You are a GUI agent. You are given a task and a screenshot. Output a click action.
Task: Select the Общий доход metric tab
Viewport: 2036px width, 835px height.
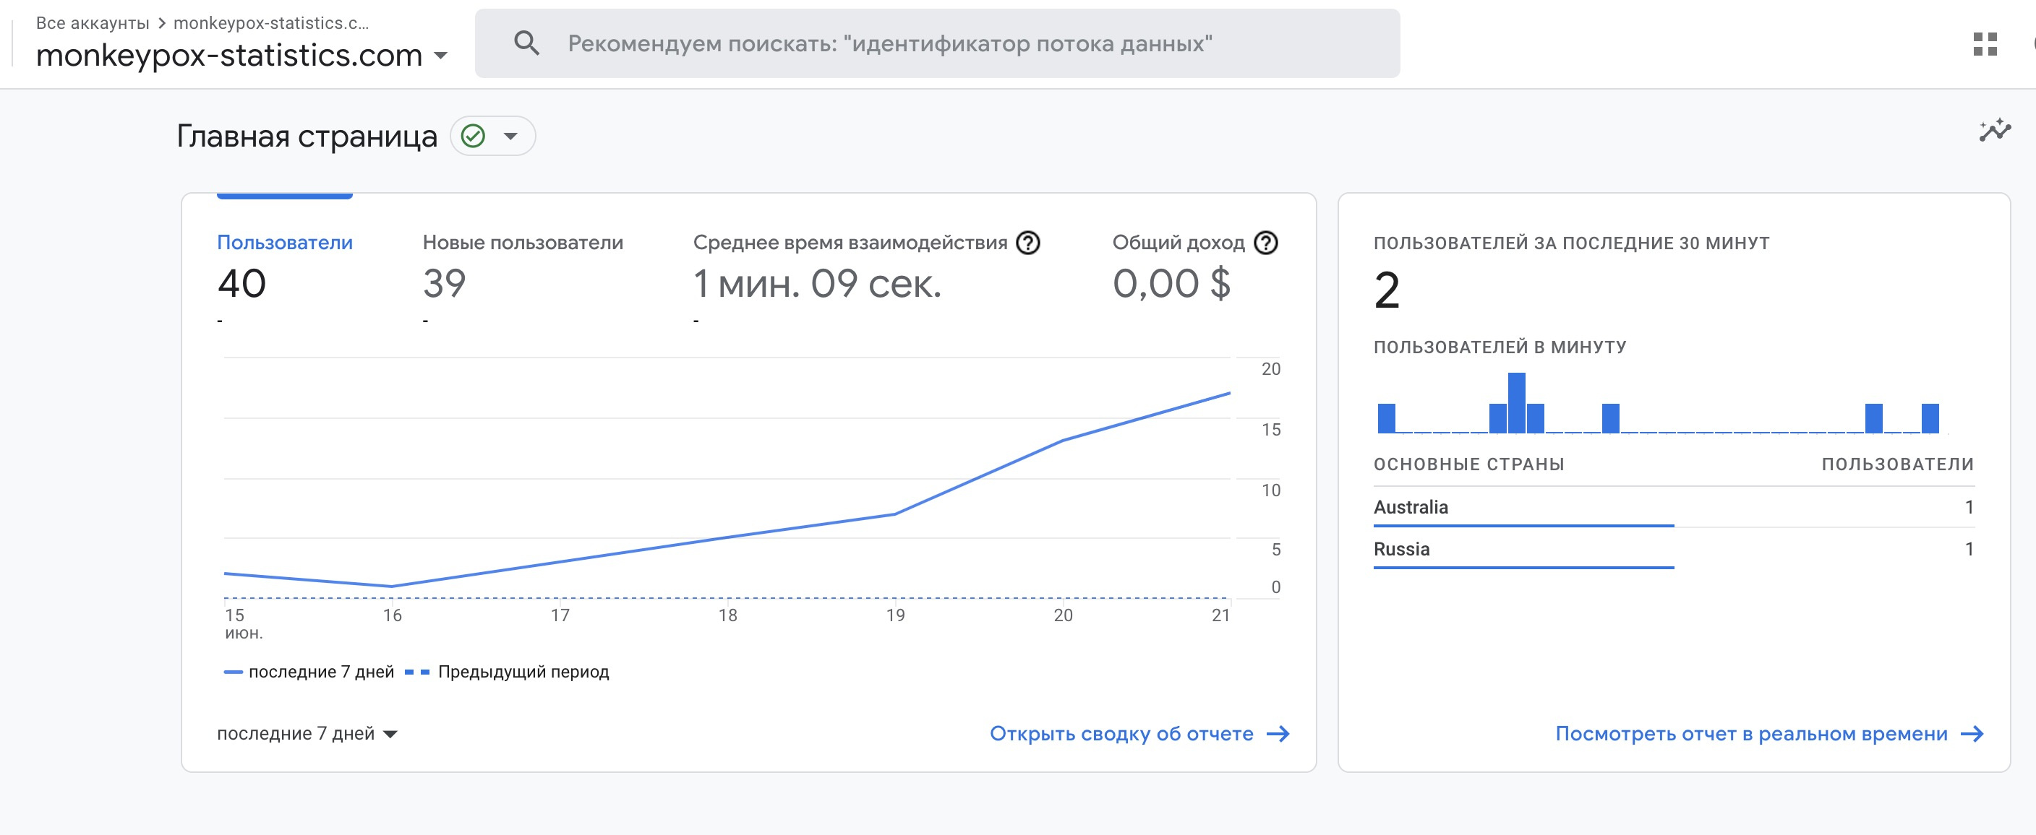click(x=1178, y=243)
